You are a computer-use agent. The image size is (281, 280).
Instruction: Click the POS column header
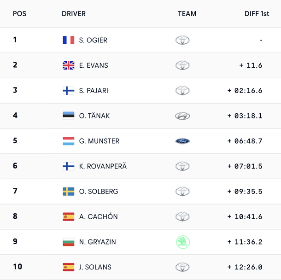click(19, 14)
